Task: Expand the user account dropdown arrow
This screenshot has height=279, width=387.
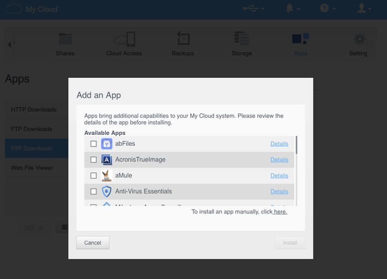Action: click(x=370, y=9)
